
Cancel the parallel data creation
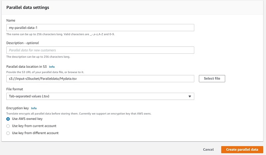coord(208,150)
